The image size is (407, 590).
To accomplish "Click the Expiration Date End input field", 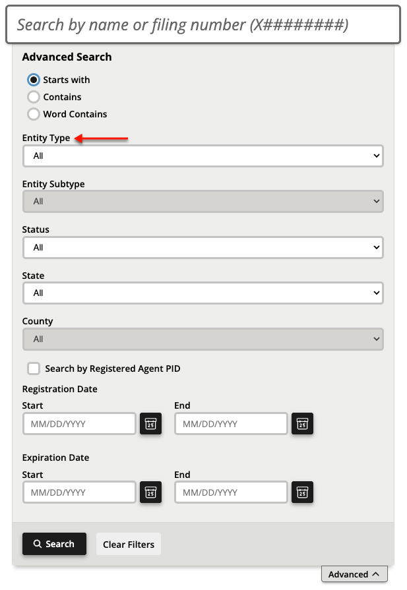I will (231, 492).
